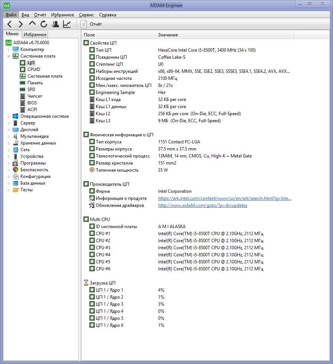Click the База данных database icon
The width and height of the screenshot is (333, 364).
16,183
